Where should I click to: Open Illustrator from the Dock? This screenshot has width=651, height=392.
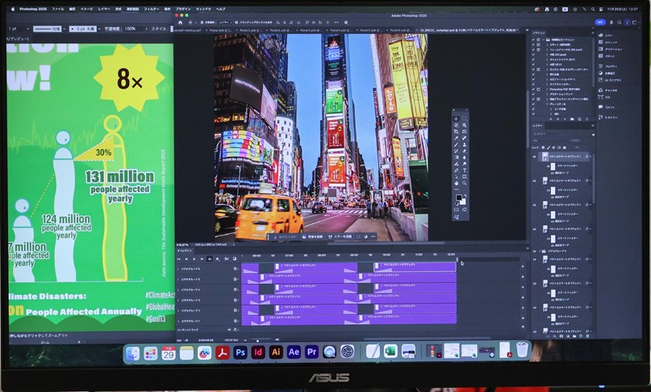point(276,352)
